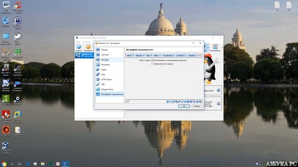Open Shadow Defender desktop shortcut
Image resolution: width=298 pixels, height=167 pixels.
coord(6,86)
